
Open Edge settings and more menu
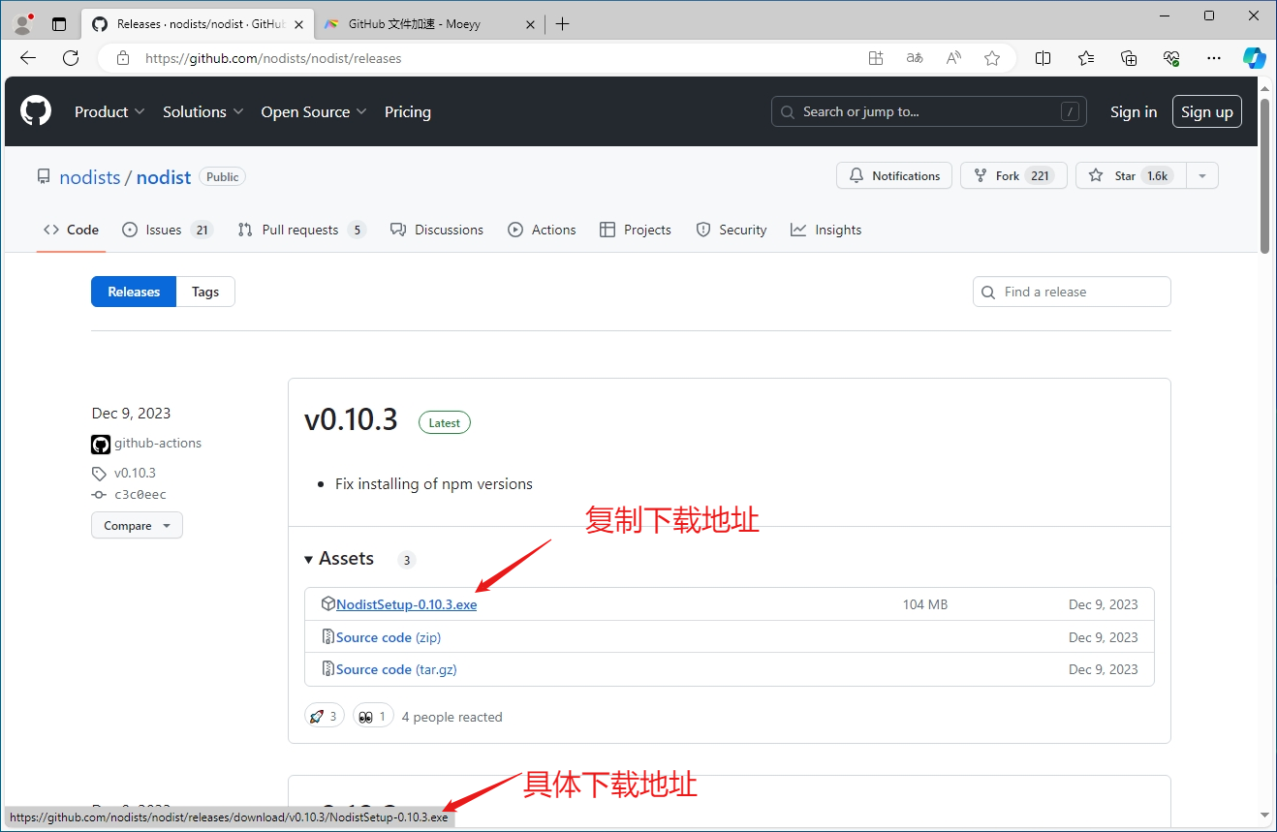pos(1214,58)
